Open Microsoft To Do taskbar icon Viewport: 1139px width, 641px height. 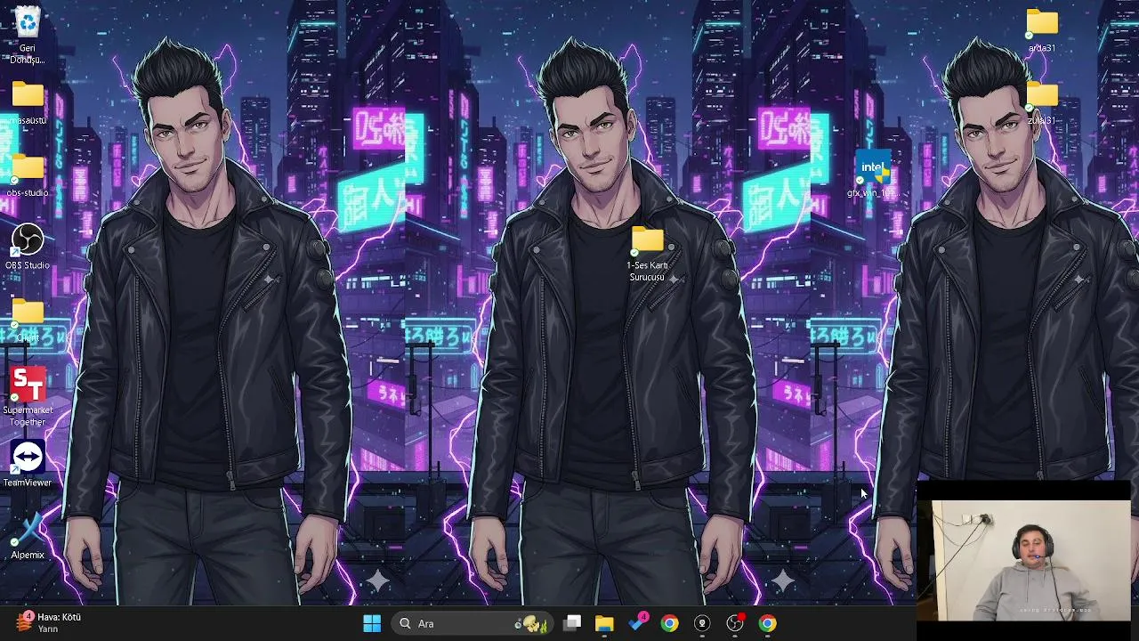pos(637,623)
